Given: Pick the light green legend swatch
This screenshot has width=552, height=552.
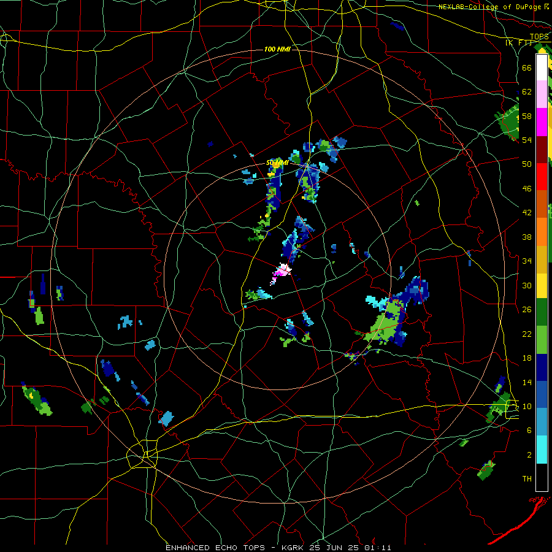Looking at the screenshot, I should (x=542, y=340).
